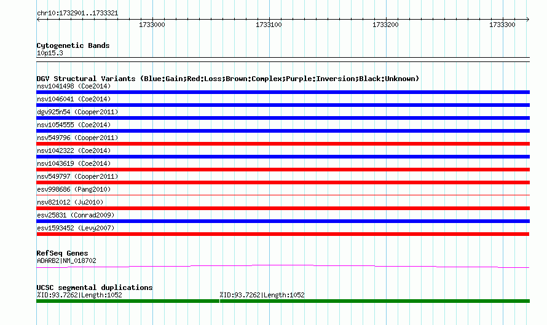This screenshot has width=547, height=325.
Task: Click the esv998686 (Pang2010) label
Action: click(74, 189)
